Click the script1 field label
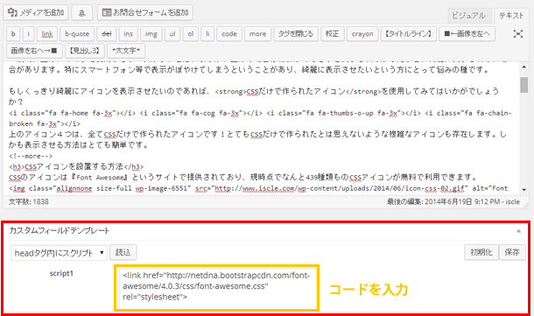Screen dimensions: 534x316 [x=61, y=273]
